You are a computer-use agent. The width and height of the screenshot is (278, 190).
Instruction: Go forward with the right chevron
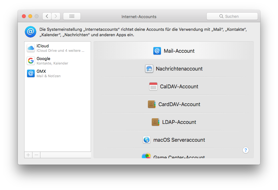pos(56,16)
